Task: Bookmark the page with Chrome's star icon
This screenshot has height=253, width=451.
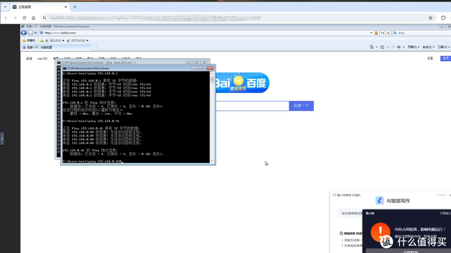Action: [431, 18]
